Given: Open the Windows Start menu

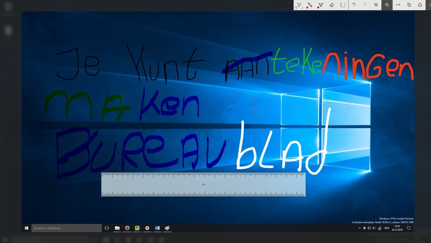Looking at the screenshot, I should point(26,228).
